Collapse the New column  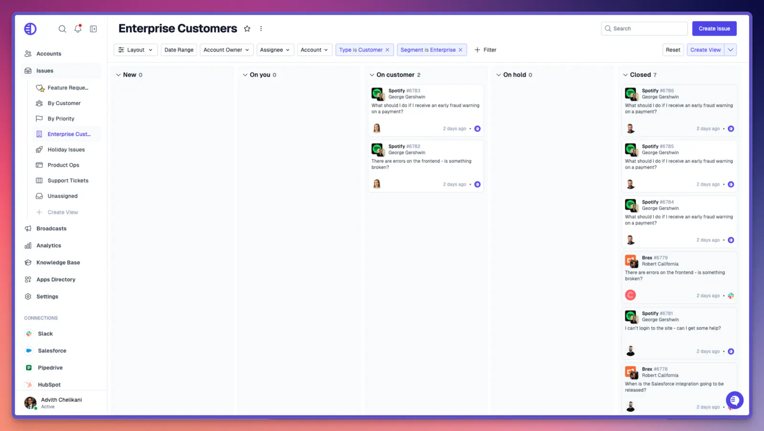tap(118, 75)
